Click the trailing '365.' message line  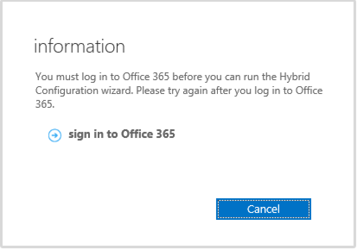point(45,105)
